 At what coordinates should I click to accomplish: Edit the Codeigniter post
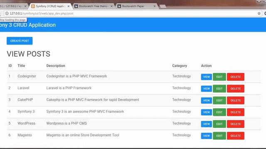tap(219, 77)
